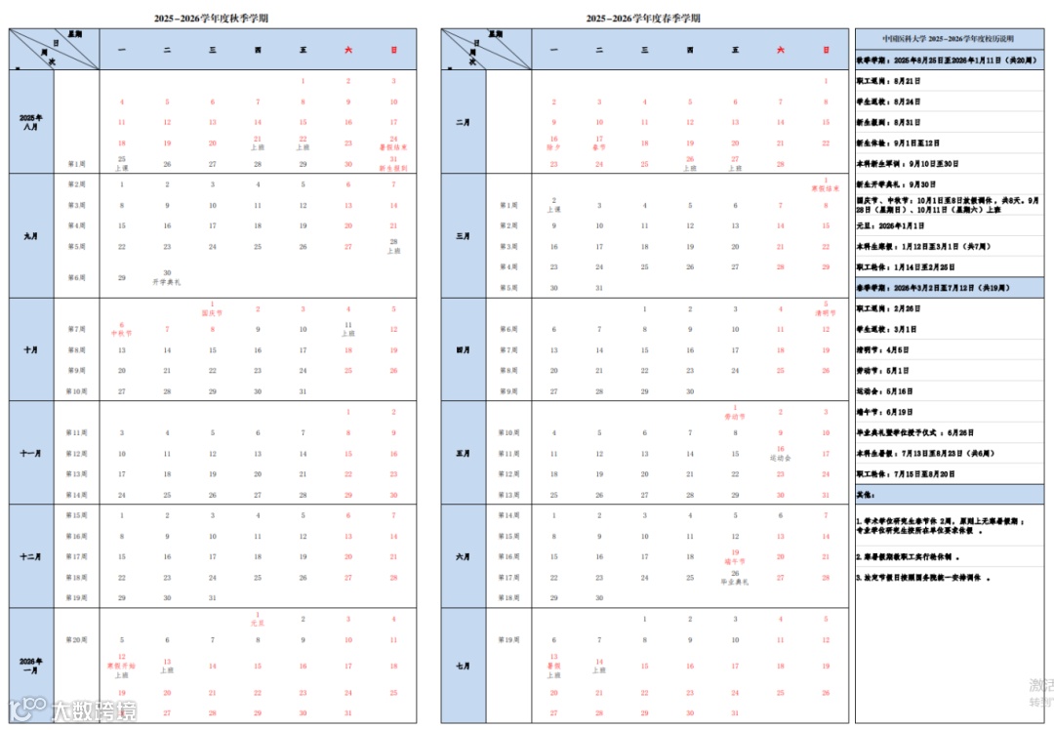Viewport: 1054px width, 730px height.
Task: Select the '秋季学期：2025年8月25日至2026年1月11日' row
Action: (950, 60)
